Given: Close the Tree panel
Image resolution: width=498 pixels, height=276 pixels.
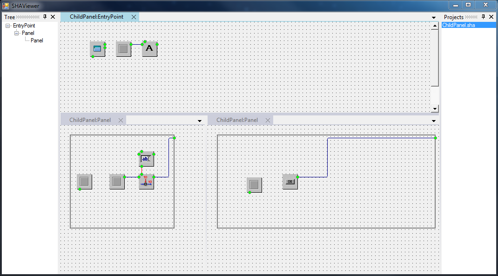Looking at the screenshot, I should coord(53,17).
